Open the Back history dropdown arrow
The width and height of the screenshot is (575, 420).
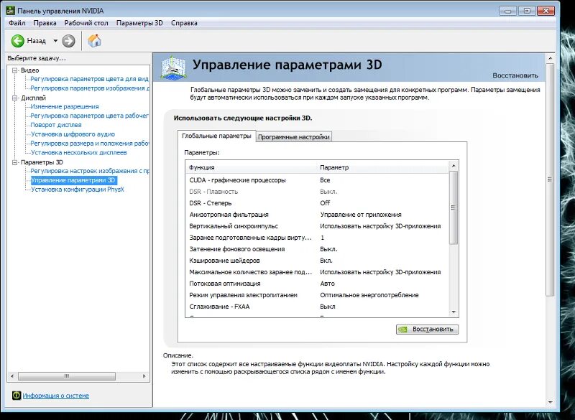pyautogui.click(x=55, y=41)
